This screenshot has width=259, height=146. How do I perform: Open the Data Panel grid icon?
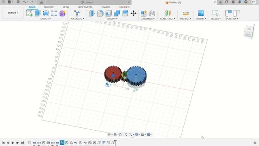click(x=3, y=2)
